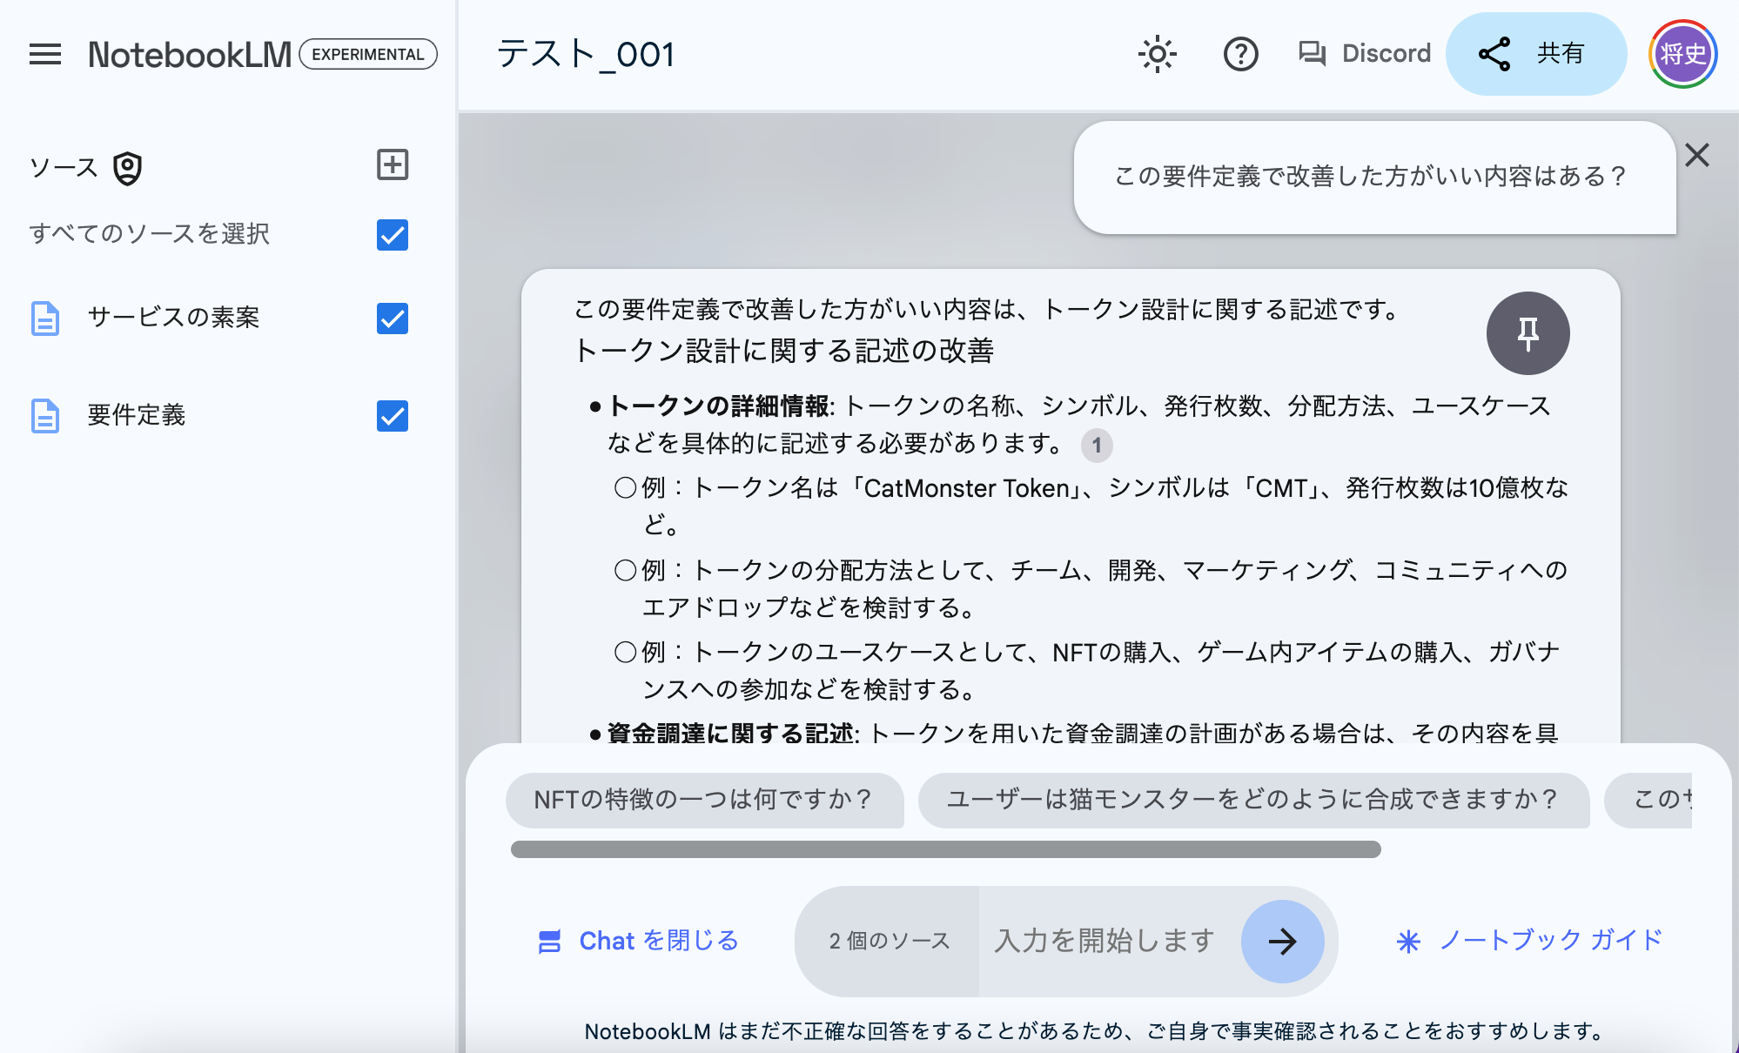This screenshot has height=1053, width=1739.
Task: Click the user question bubble text
Action: pyautogui.click(x=1370, y=177)
